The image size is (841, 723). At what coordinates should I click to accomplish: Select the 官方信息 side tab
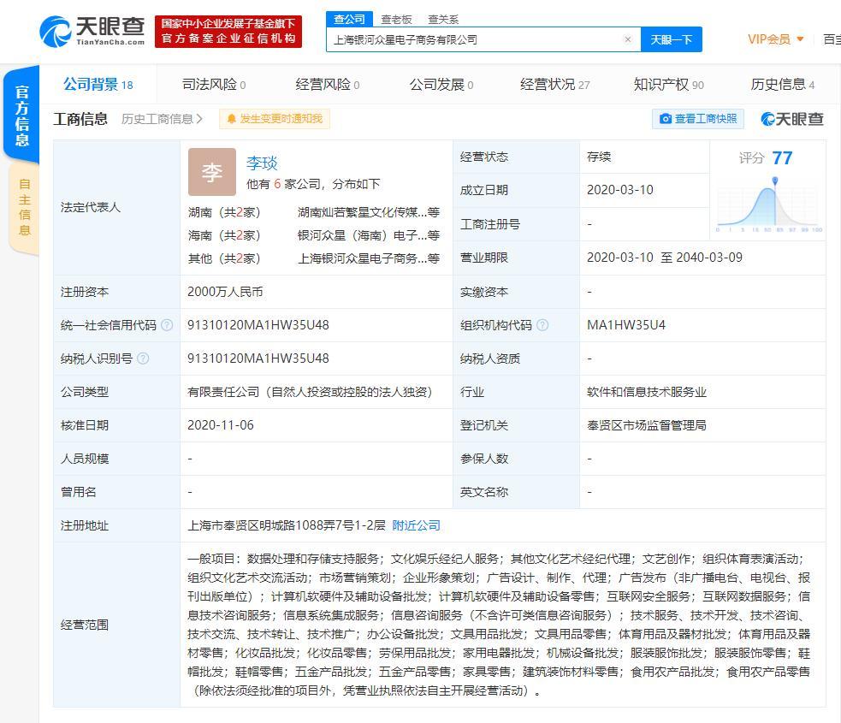[x=21, y=115]
